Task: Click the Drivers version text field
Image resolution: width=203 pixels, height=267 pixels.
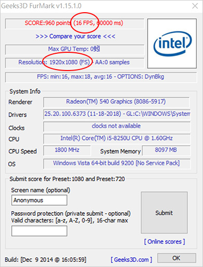Action: coord(117,114)
